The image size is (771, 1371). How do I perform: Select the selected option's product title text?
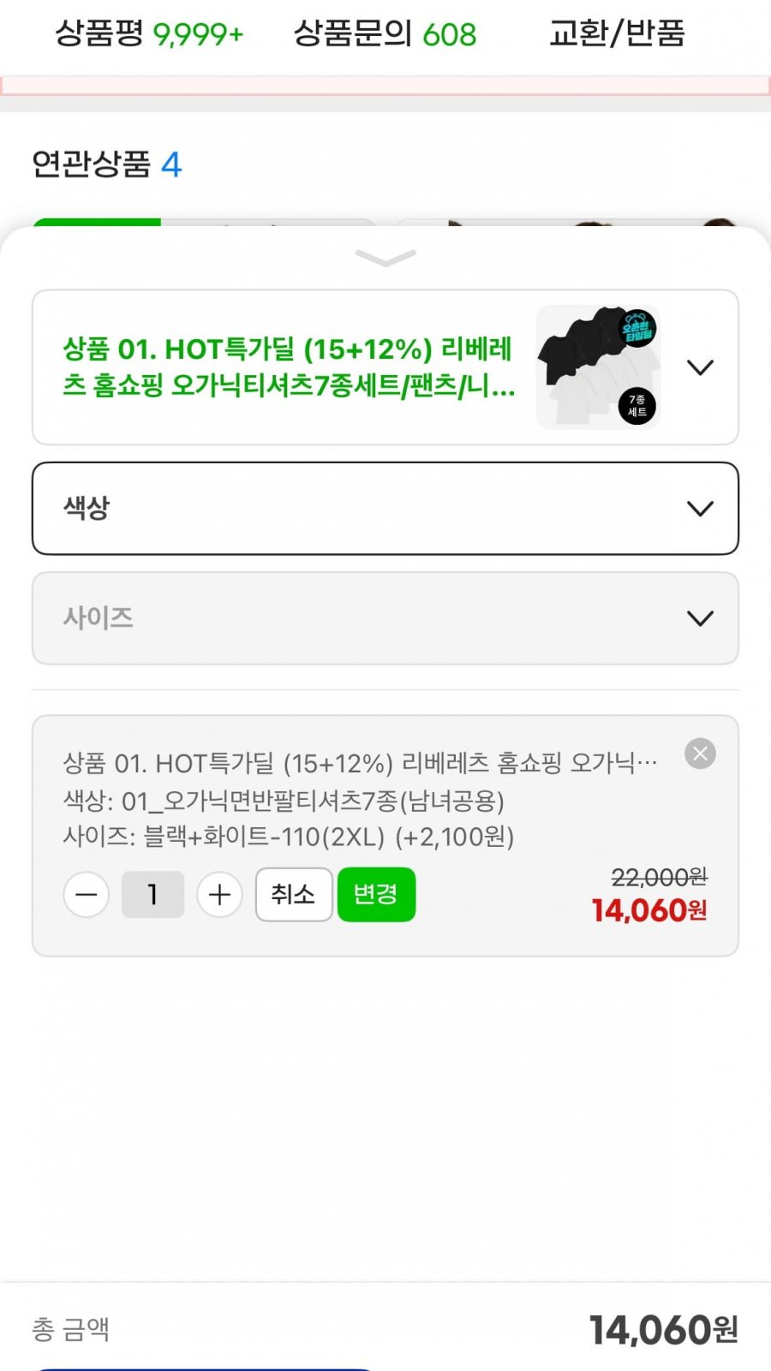[360, 762]
